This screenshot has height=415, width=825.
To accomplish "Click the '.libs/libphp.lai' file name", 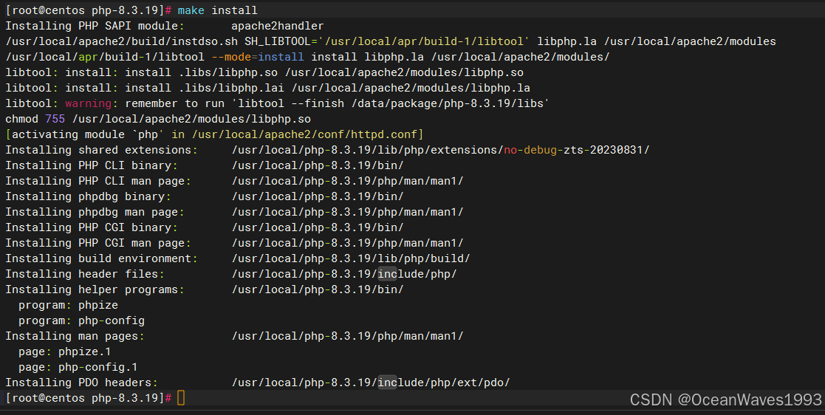I will (x=231, y=88).
